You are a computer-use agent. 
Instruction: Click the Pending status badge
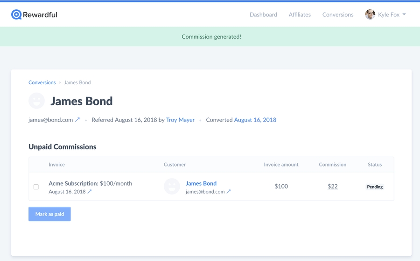pos(375,187)
